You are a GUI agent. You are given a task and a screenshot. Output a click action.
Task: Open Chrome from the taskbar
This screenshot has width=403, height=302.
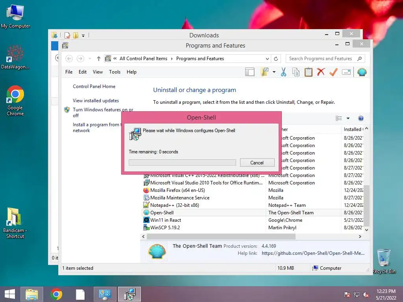coord(56,294)
